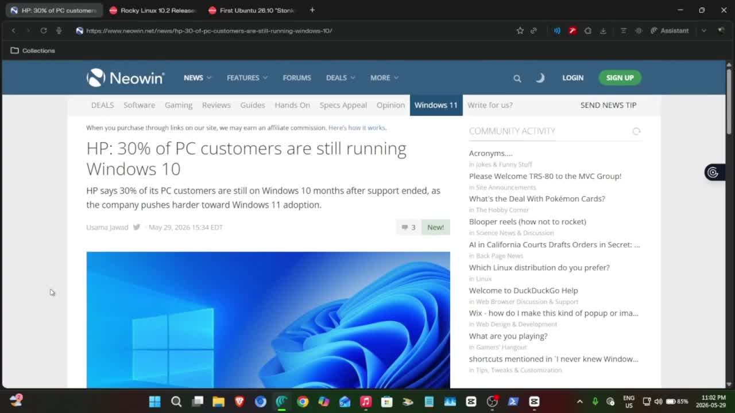The width and height of the screenshot is (735, 413).
Task: Expand the NEWS dropdown menu
Action: point(198,77)
